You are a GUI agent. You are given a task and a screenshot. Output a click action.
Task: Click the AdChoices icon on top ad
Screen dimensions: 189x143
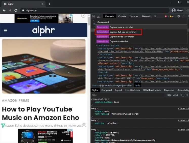(72, 15)
